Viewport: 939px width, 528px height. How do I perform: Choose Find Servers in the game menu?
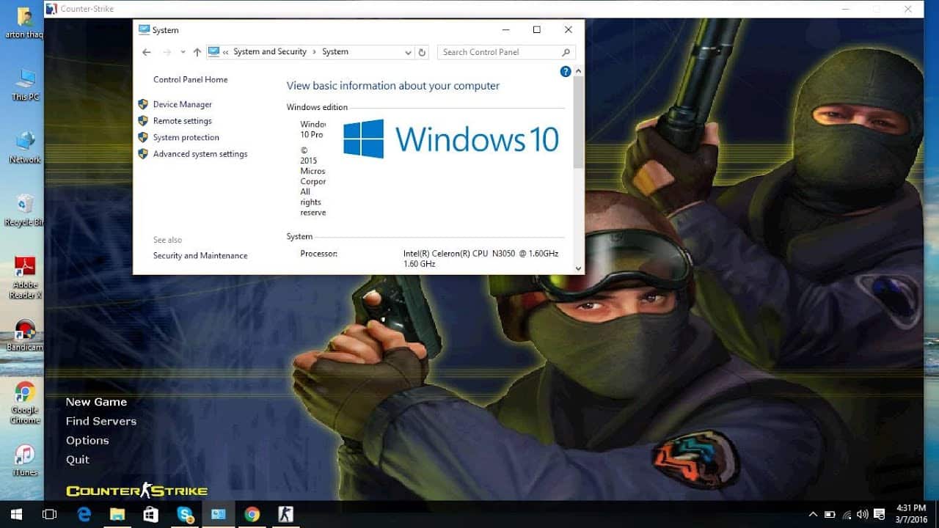tap(101, 421)
